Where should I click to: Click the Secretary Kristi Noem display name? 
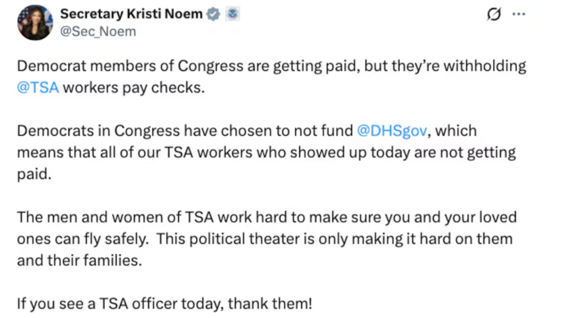pyautogui.click(x=132, y=14)
